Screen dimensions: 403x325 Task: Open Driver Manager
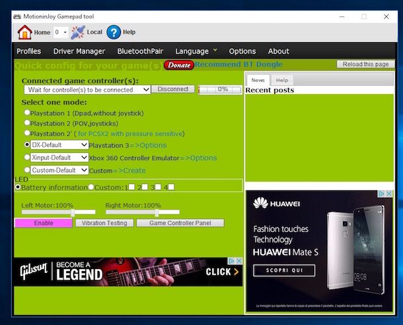pyautogui.click(x=79, y=51)
